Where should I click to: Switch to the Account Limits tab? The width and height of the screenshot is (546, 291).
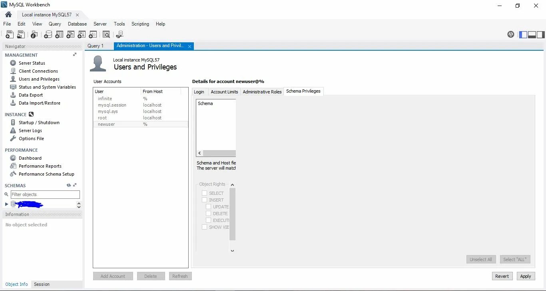(x=224, y=92)
